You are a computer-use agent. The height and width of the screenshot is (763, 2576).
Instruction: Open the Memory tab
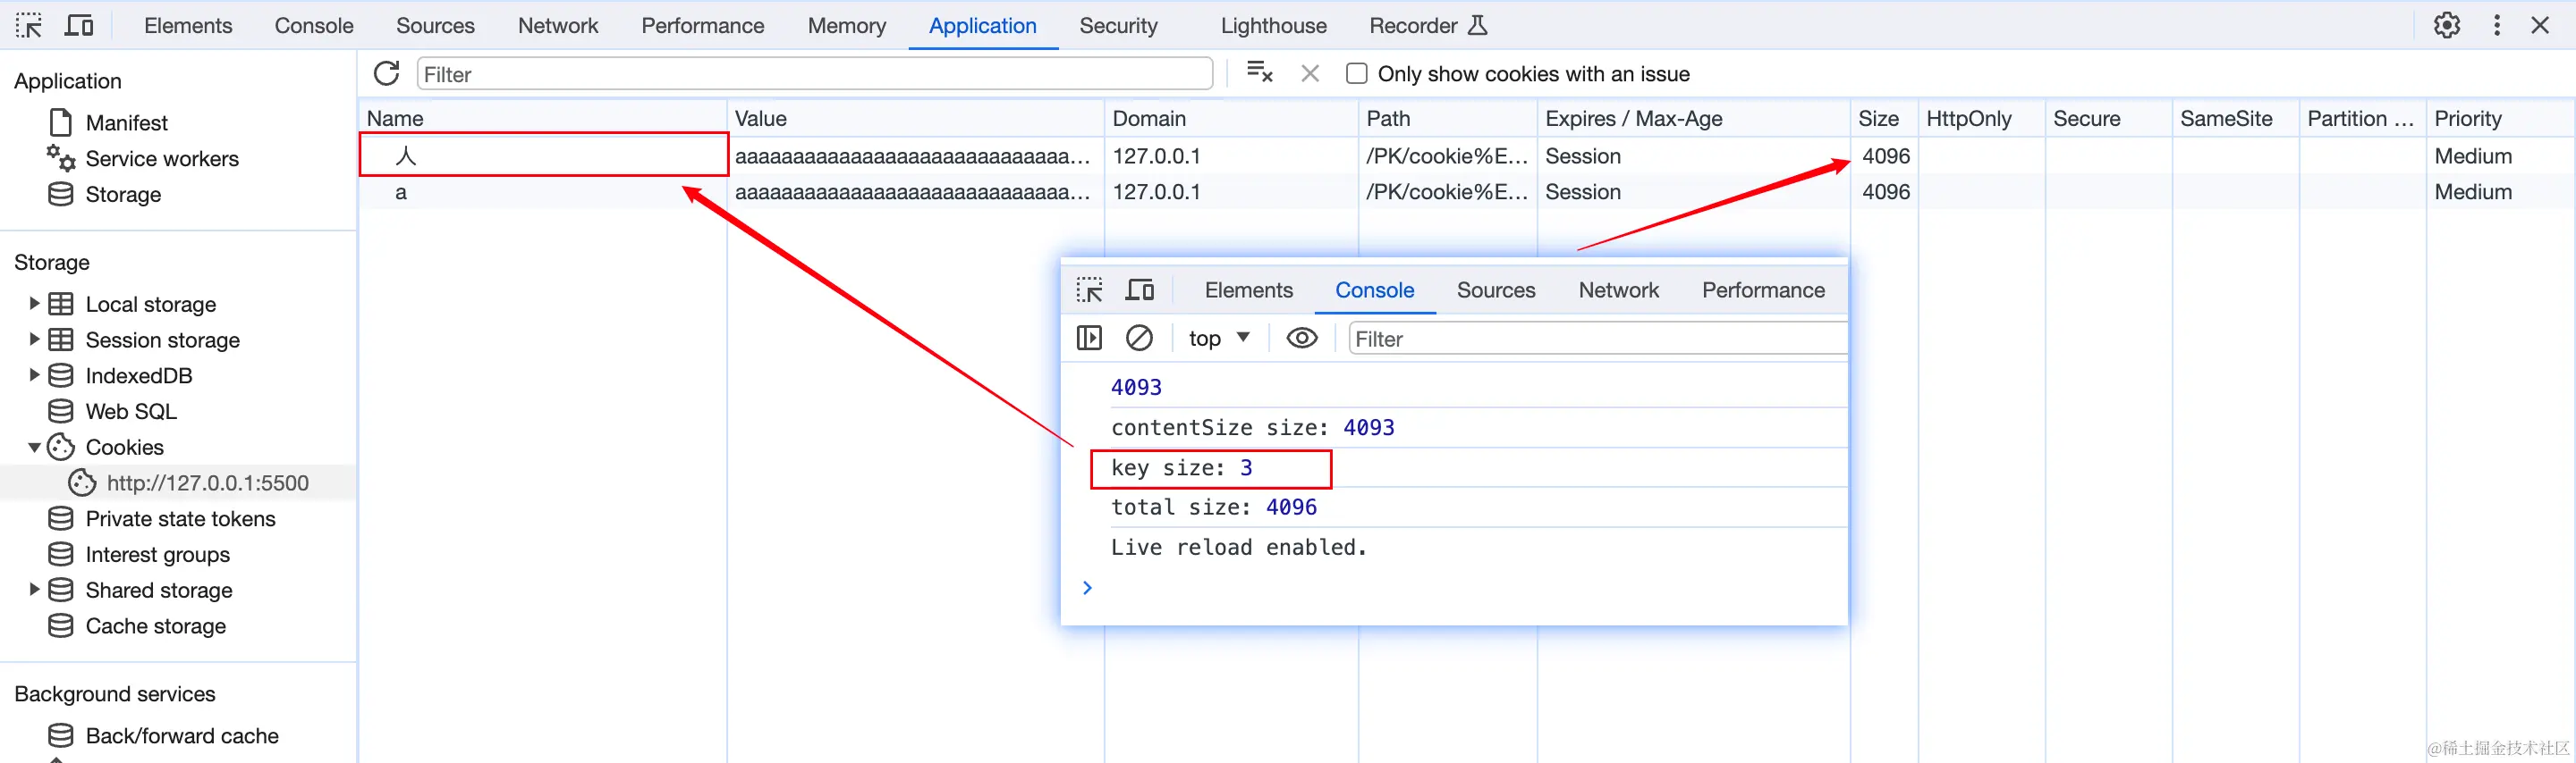[x=847, y=26]
